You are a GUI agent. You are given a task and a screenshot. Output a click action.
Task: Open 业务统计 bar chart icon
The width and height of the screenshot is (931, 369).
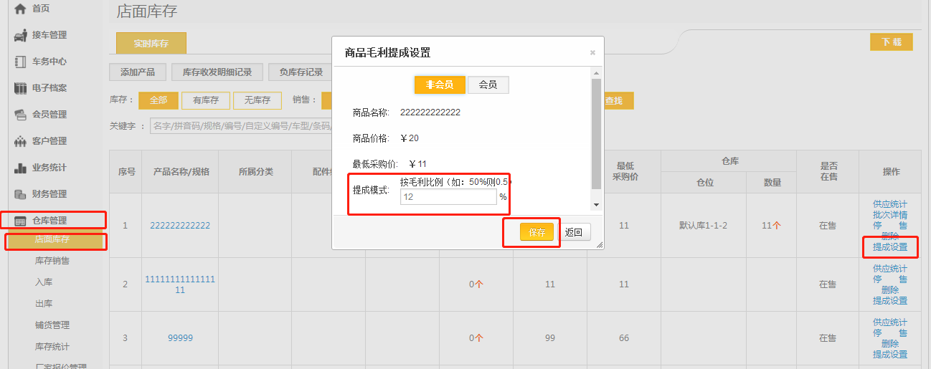click(x=20, y=168)
